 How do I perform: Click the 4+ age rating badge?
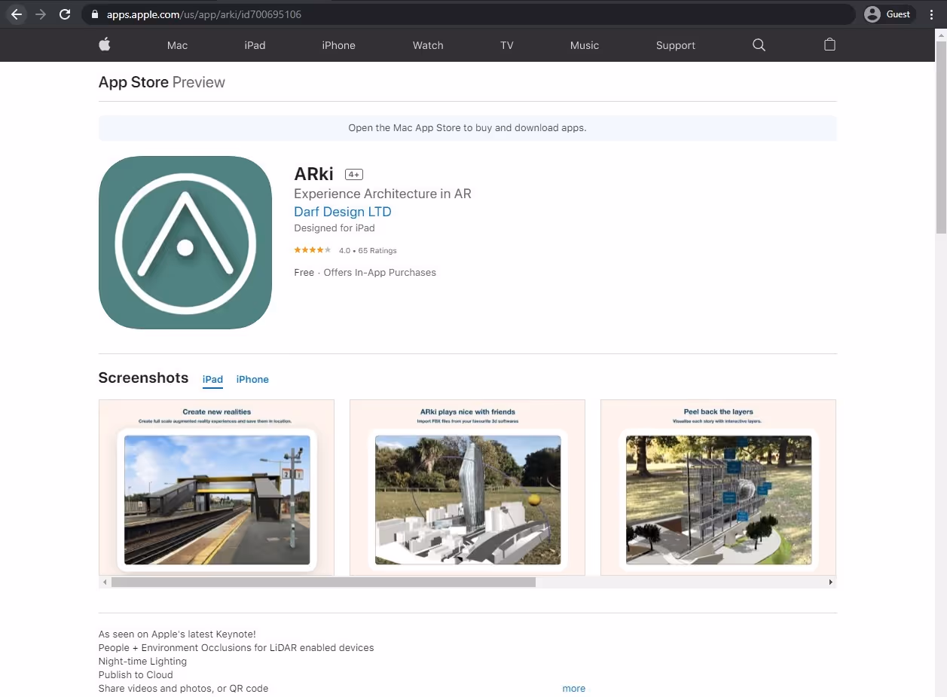pos(353,174)
